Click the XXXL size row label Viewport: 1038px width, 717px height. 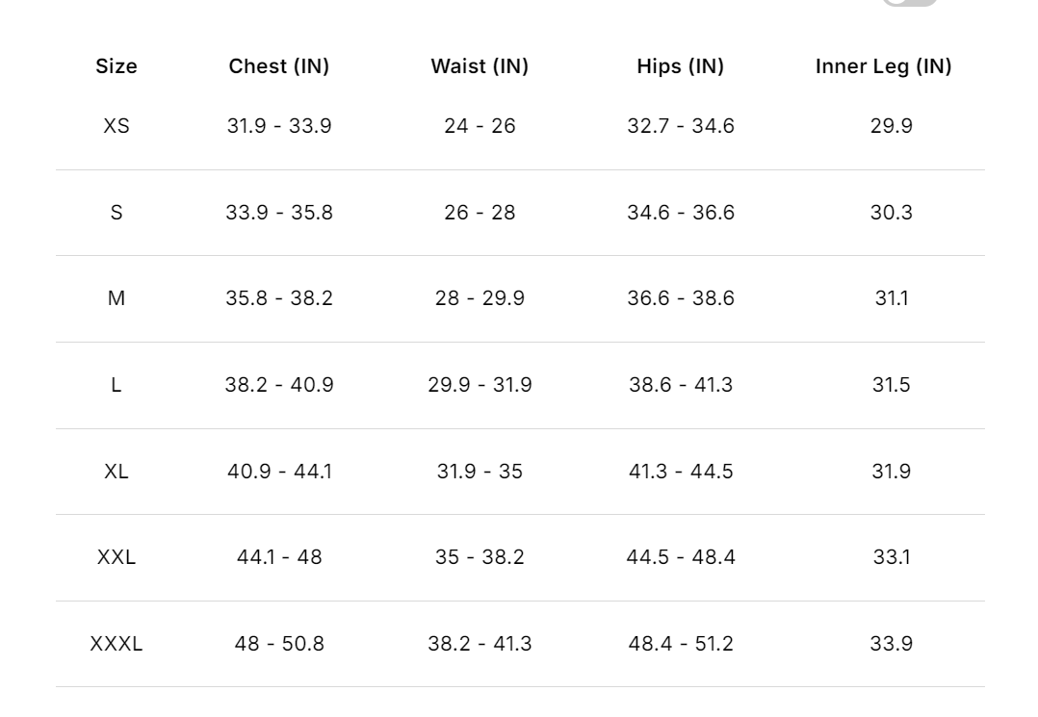tap(117, 644)
